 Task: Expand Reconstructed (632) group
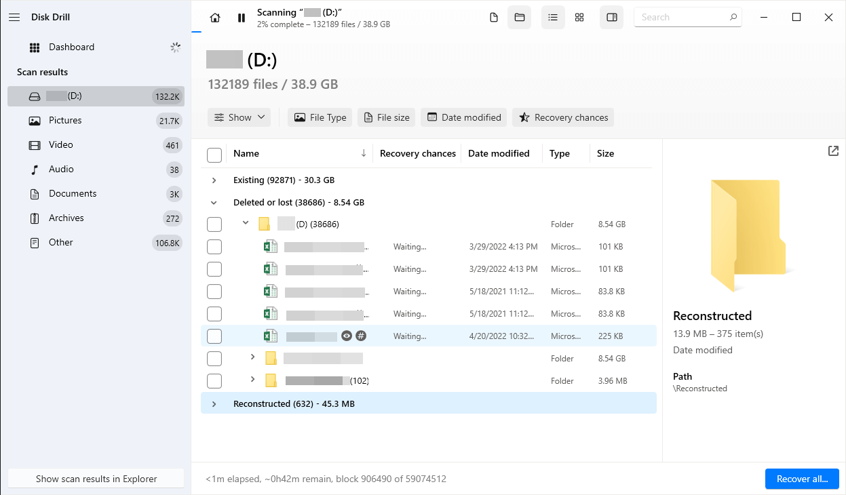coord(214,404)
